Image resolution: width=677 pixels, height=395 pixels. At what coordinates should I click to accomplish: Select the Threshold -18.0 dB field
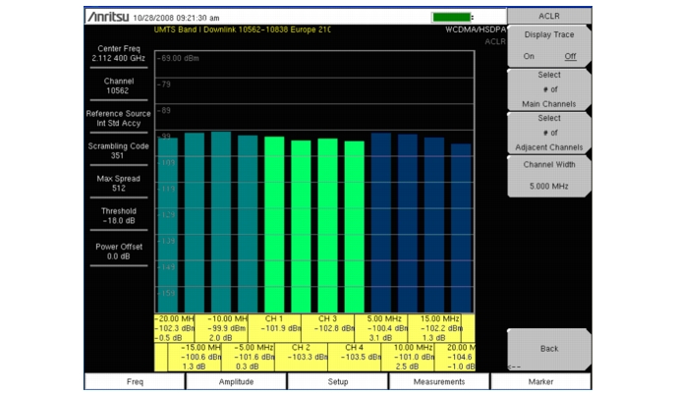(x=119, y=216)
